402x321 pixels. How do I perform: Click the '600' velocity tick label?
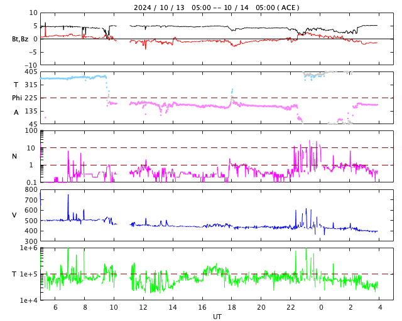pos(31,210)
